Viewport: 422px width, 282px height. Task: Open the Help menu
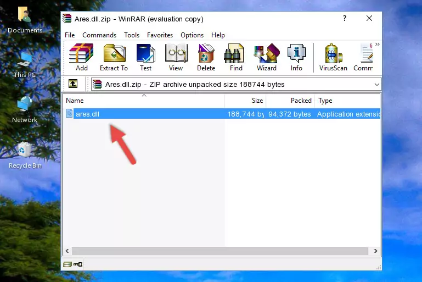[218, 35]
